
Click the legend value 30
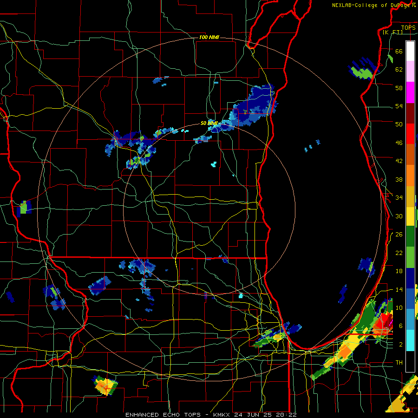coord(399,216)
